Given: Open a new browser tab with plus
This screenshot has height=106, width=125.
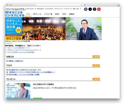Looking at the screenshot, I should coord(118,6).
